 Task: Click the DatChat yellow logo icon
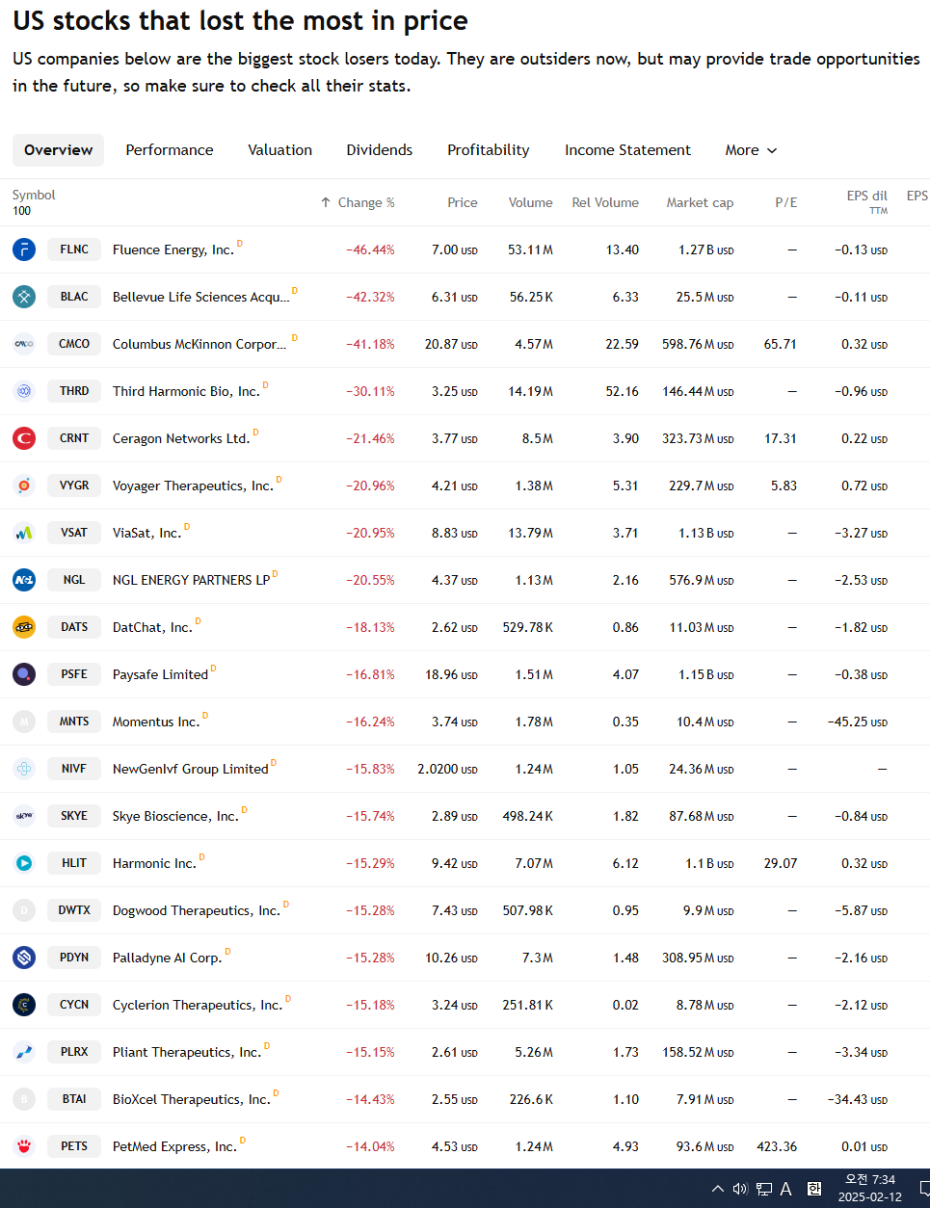[x=24, y=627]
